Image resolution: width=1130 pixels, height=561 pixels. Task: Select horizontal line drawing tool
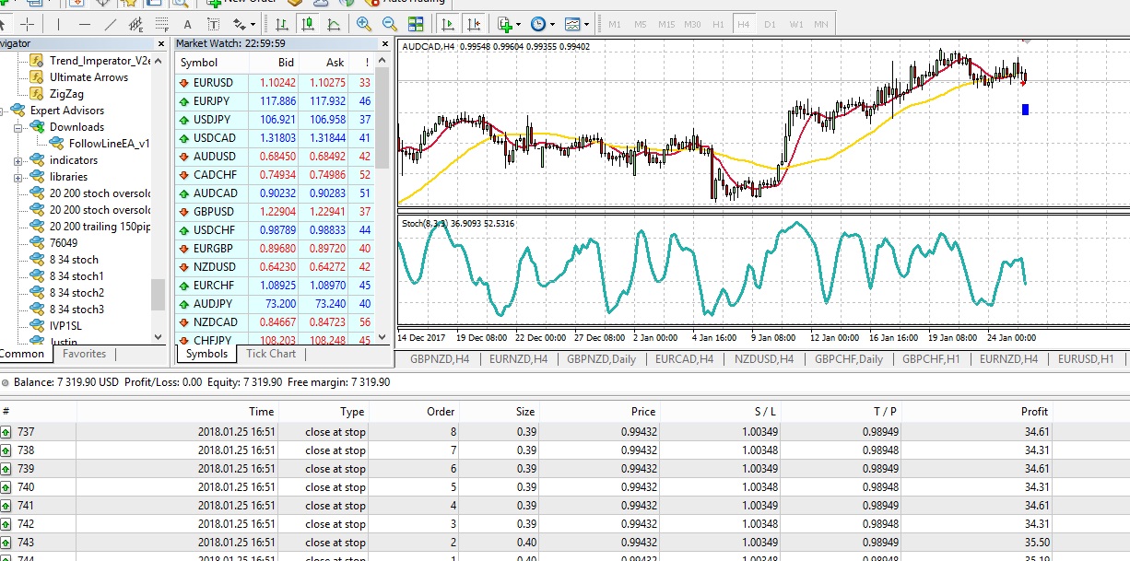[85, 25]
